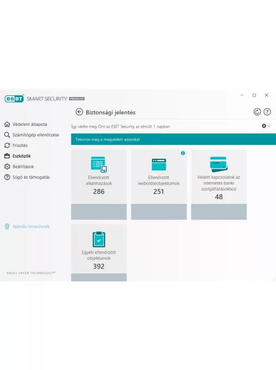This screenshot has width=276, height=370.
Task: Click the banking card icon for Védett kapcsolatok
Action: (219, 164)
